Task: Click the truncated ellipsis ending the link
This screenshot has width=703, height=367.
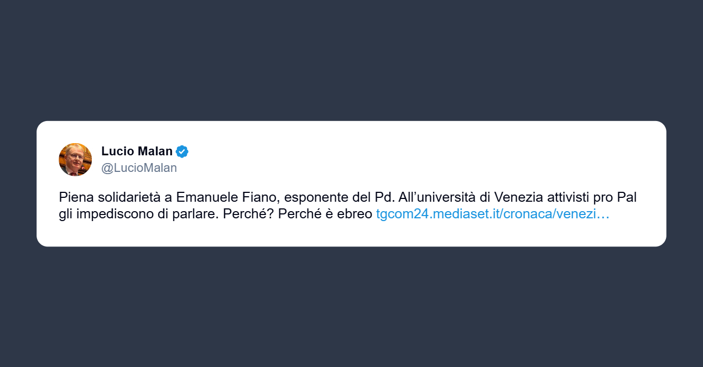Action: (605, 214)
